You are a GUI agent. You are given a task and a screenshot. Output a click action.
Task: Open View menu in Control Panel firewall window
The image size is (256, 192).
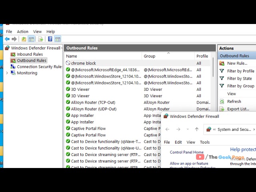coord(191,142)
